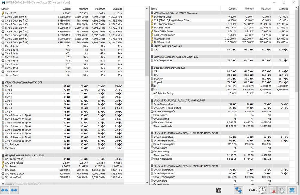Click the GPU [#1] NVIDIA GeForce RTX 2080 header

25,155
